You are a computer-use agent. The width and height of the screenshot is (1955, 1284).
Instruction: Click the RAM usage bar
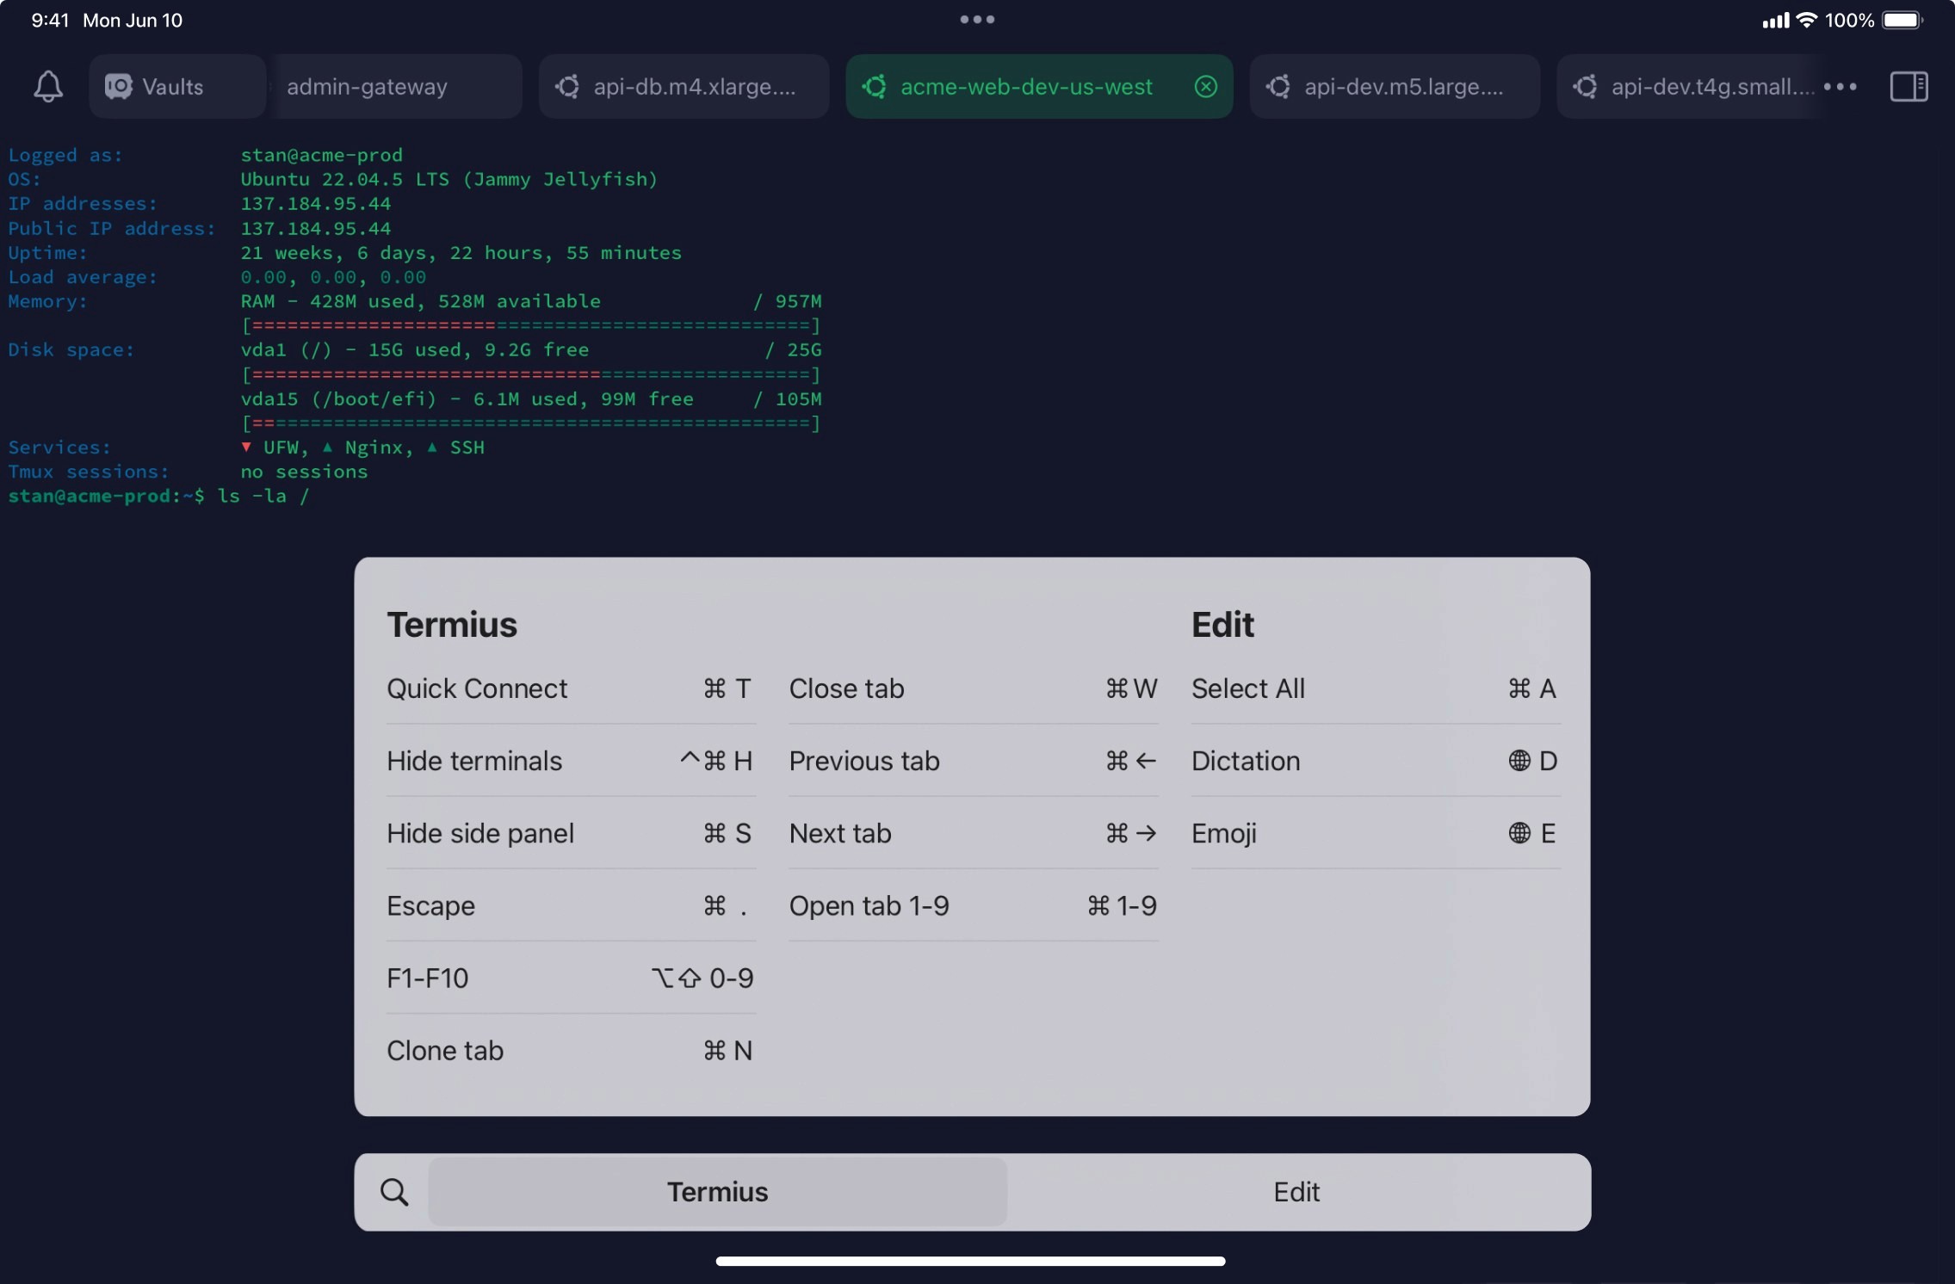(x=530, y=325)
